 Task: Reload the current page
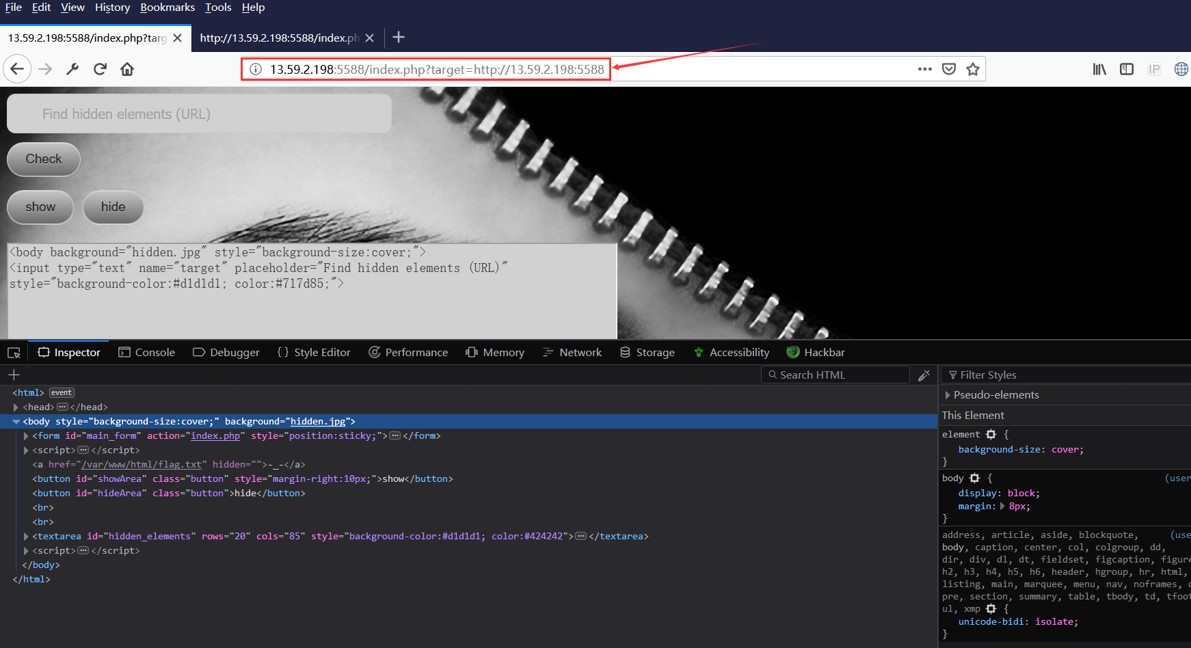100,69
